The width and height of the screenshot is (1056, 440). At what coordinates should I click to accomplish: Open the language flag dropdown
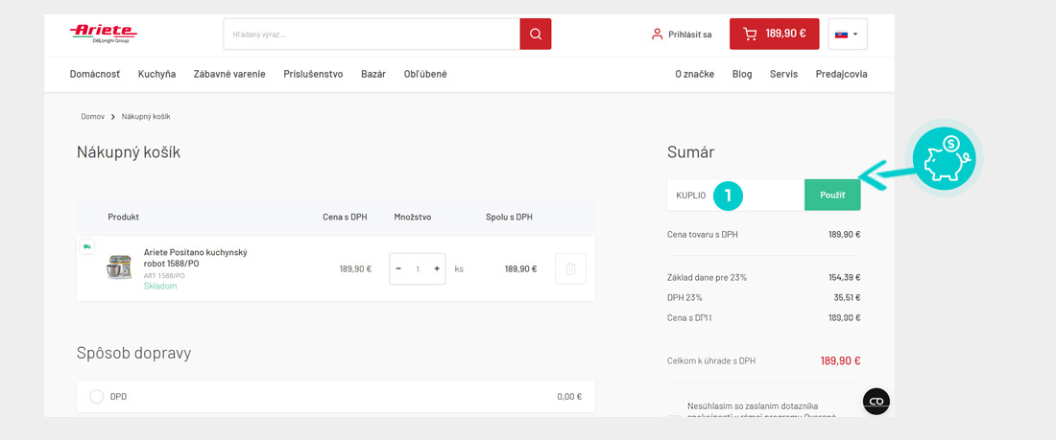847,34
